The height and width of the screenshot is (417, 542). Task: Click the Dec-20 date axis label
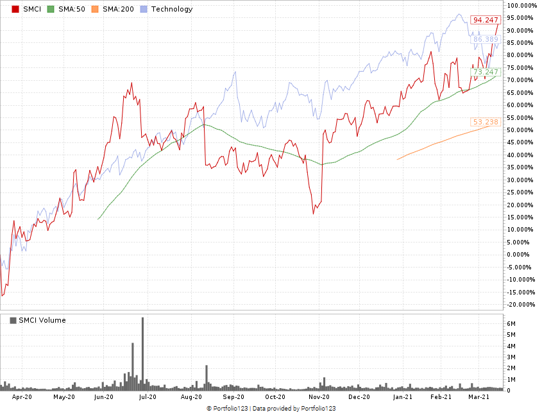[359, 397]
